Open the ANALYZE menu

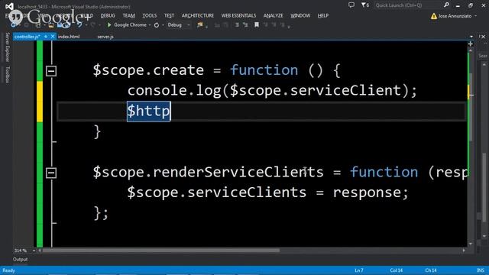tap(274, 15)
